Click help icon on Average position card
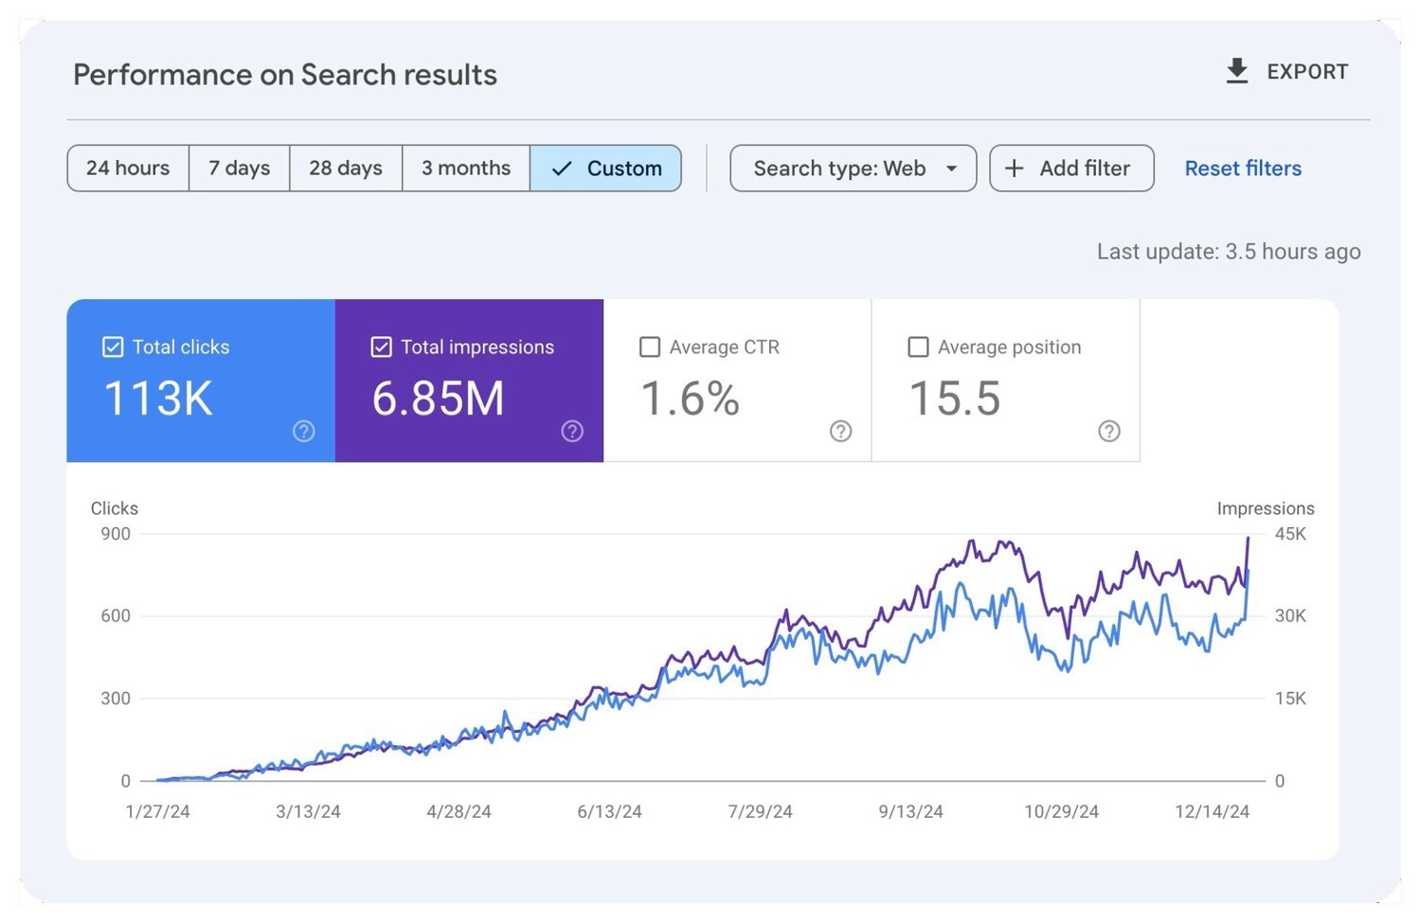This screenshot has height=923, width=1421. (x=1108, y=432)
